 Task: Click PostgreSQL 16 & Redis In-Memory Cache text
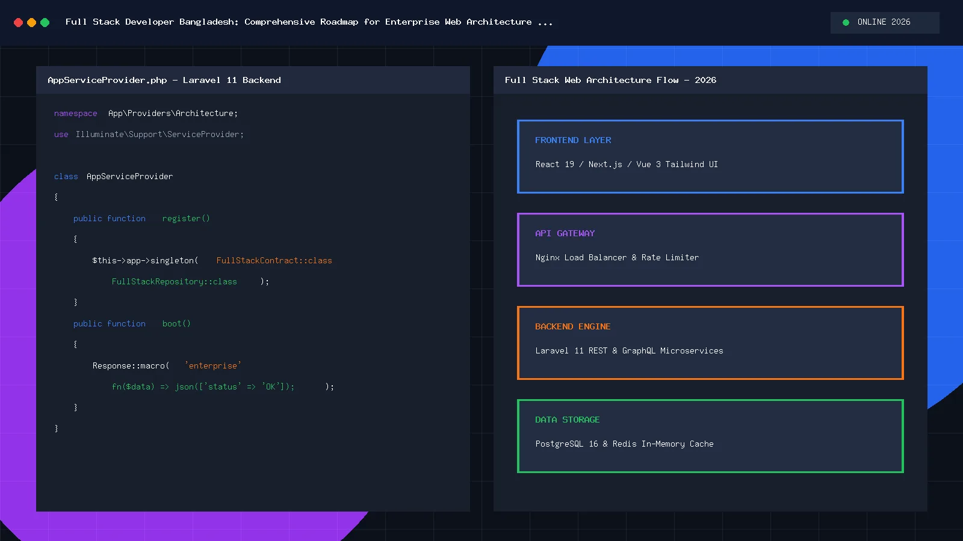pos(624,444)
